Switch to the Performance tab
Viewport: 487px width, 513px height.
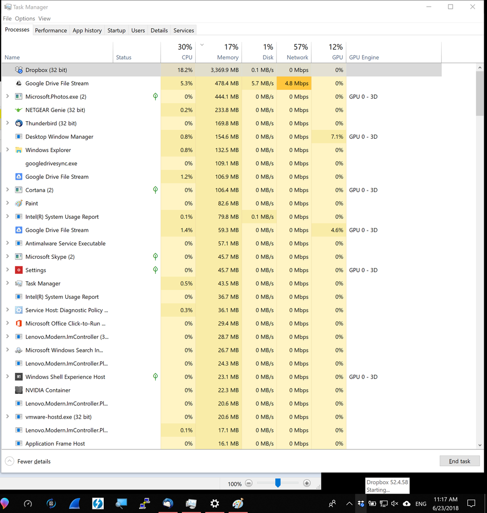point(51,30)
